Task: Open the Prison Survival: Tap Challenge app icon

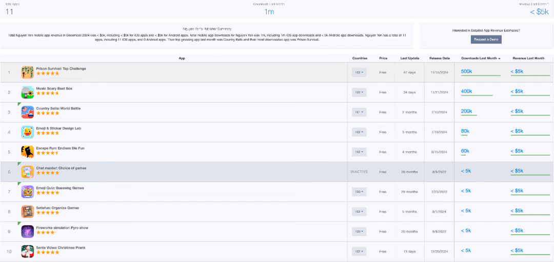Action: click(x=28, y=72)
